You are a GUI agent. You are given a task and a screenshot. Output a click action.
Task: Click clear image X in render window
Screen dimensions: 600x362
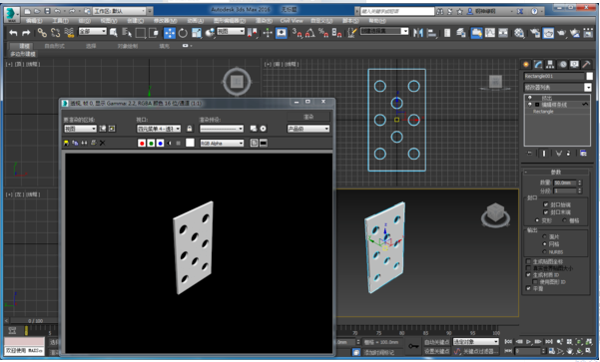(103, 143)
